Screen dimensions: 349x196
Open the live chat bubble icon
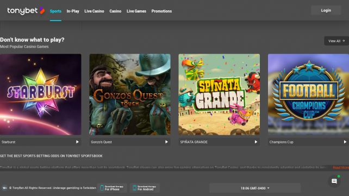(334, 181)
